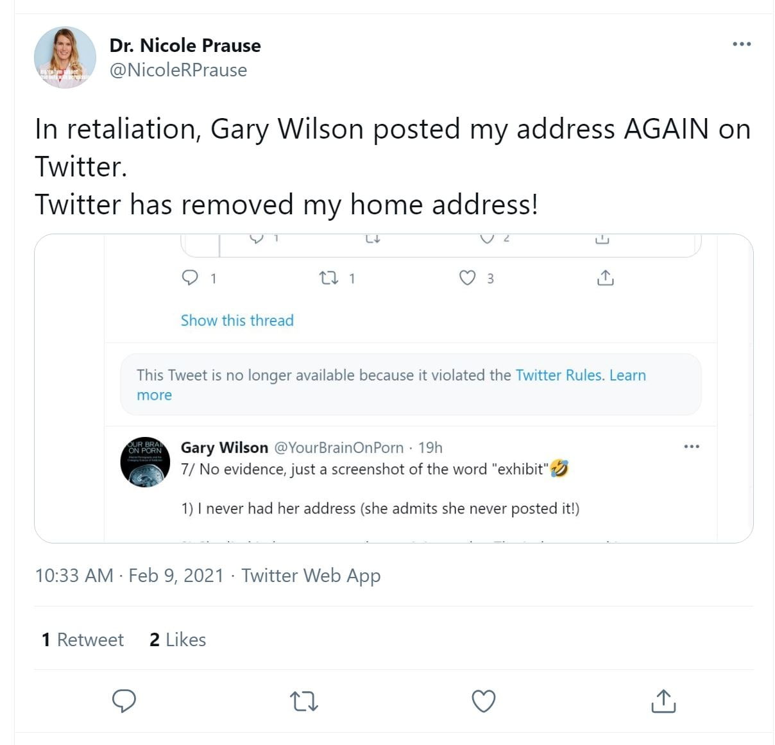Click the retweet icon below the tweet

[x=303, y=701]
